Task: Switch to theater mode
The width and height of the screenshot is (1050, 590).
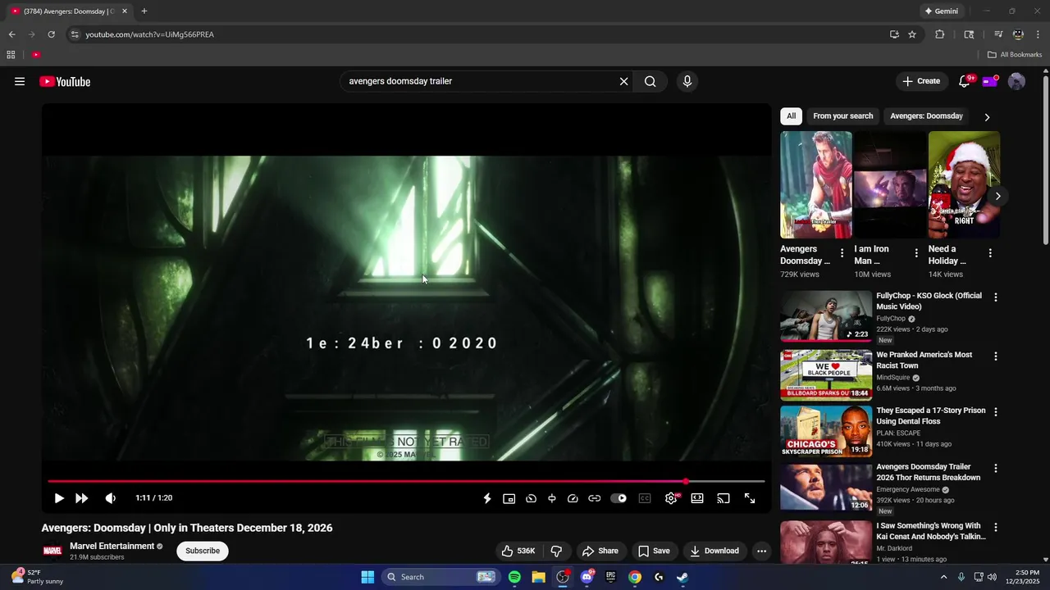Action: click(697, 498)
